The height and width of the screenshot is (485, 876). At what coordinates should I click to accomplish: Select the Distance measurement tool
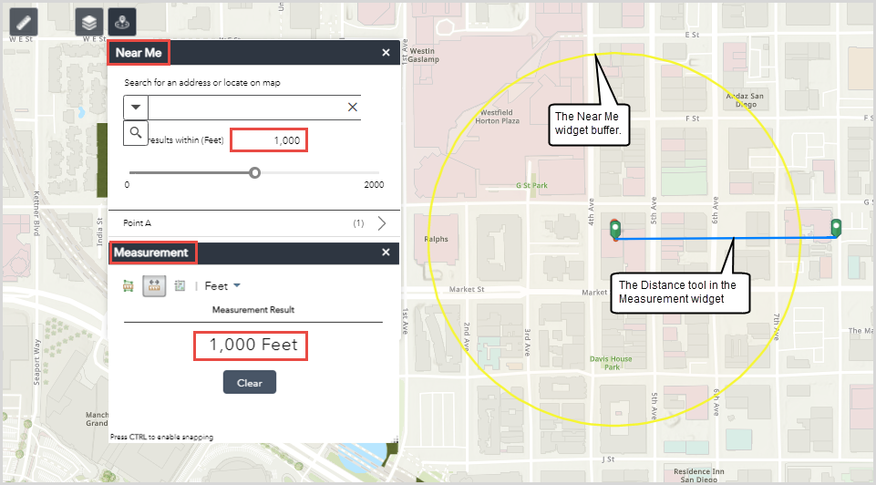[154, 286]
